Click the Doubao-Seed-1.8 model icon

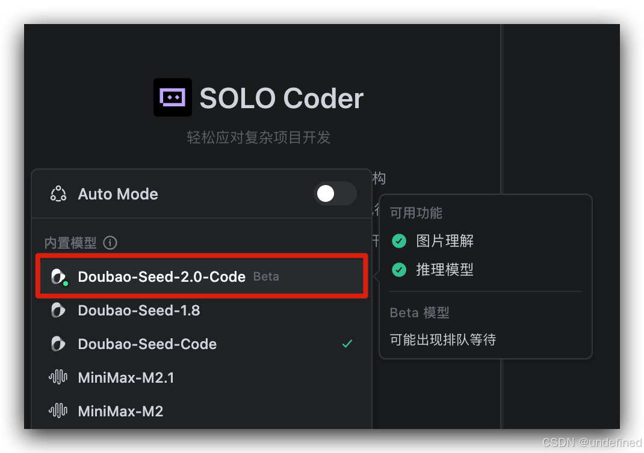click(x=58, y=310)
